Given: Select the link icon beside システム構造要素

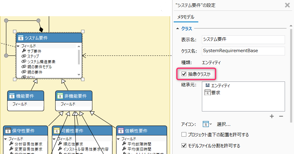Looking at the screenshot, I should point(24,61).
